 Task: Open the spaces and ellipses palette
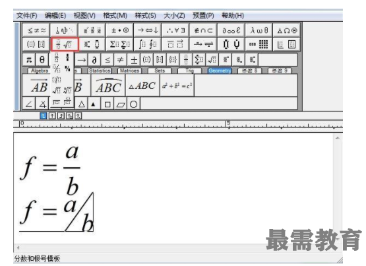coord(64,30)
